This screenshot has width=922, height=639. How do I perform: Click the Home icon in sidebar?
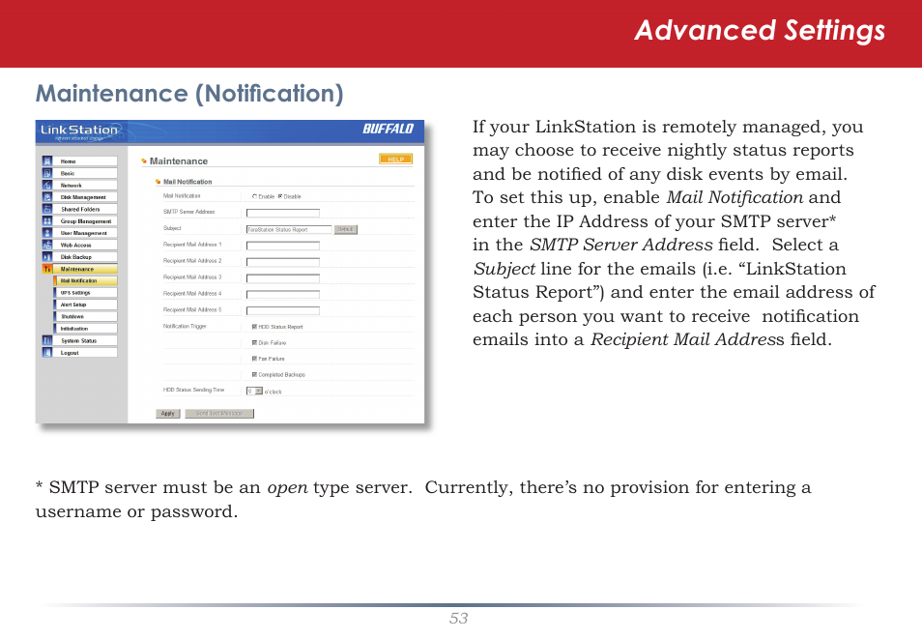(47, 160)
